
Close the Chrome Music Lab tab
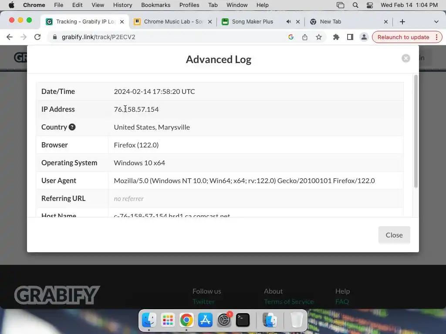tap(210, 22)
